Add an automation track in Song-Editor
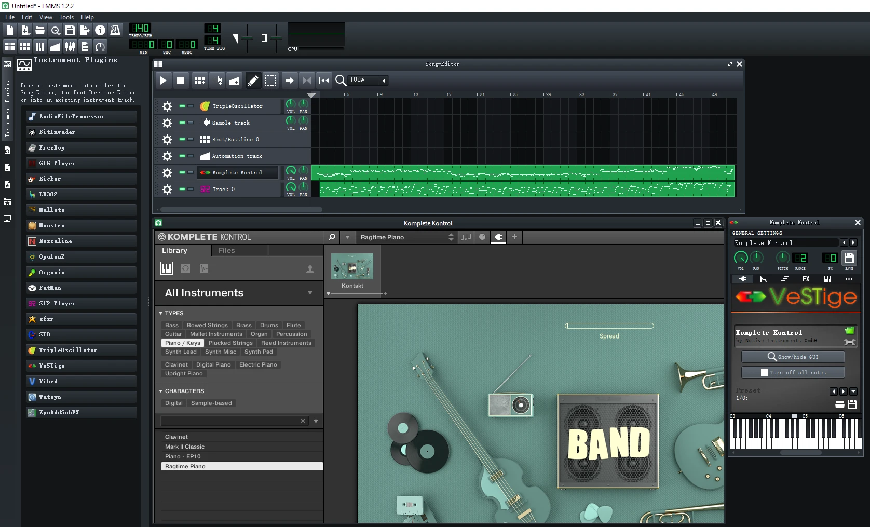 235,80
